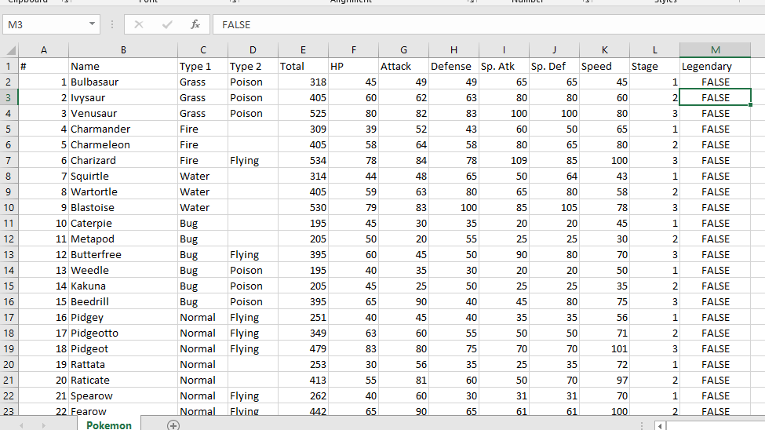Select column A header
765x430 pixels.
point(43,49)
